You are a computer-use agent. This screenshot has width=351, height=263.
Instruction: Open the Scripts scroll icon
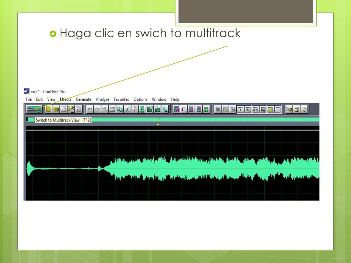click(297, 109)
